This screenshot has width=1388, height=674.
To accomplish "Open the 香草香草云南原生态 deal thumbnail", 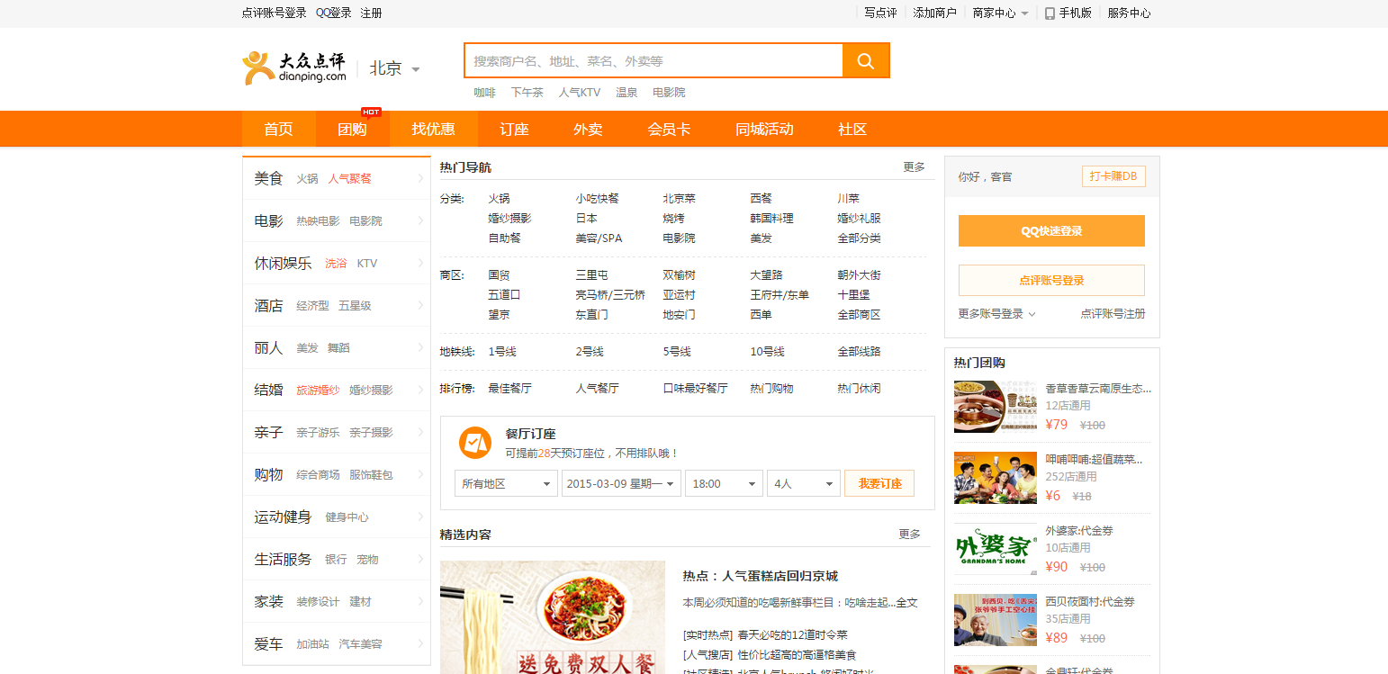I will click(x=996, y=407).
